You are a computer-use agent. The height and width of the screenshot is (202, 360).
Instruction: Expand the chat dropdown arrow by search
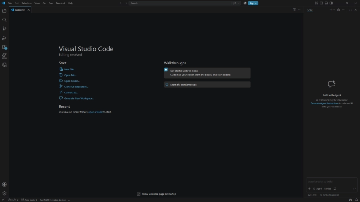click(238, 3)
